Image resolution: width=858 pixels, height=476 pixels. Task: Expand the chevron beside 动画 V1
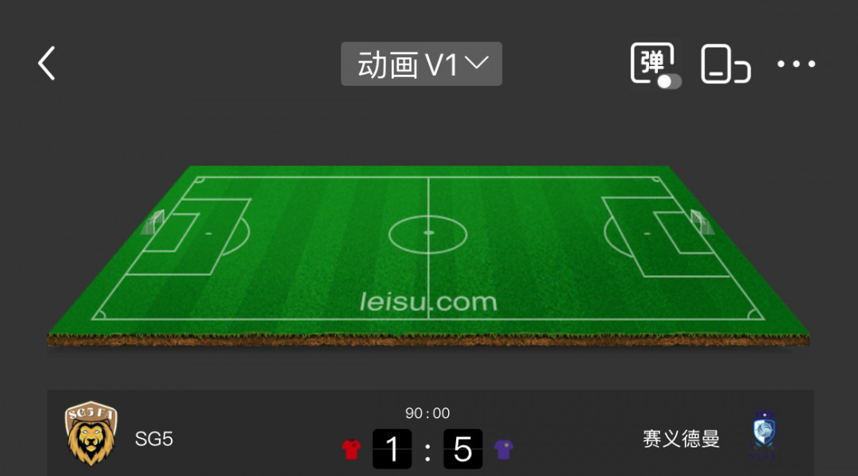coord(477,63)
